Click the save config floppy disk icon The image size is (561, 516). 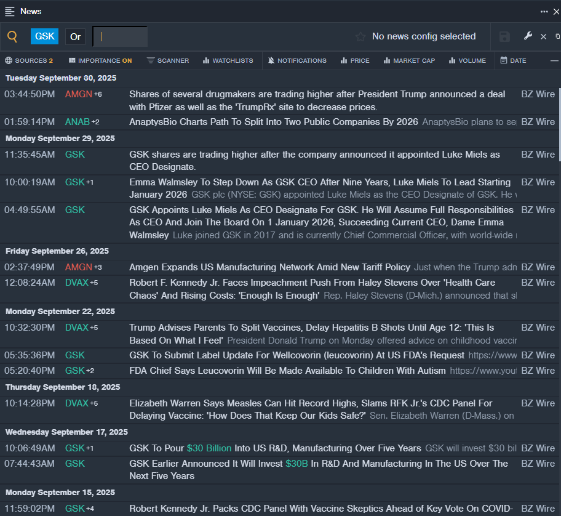point(504,37)
